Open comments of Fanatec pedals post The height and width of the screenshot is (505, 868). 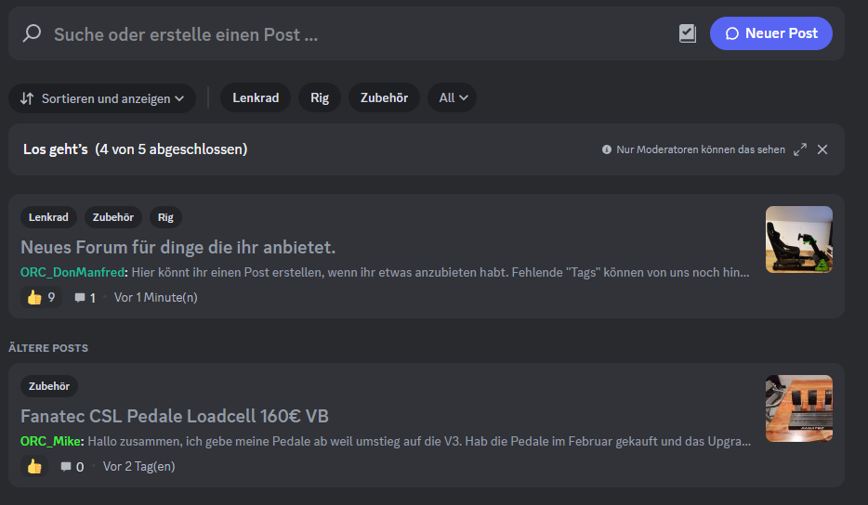[72, 466]
